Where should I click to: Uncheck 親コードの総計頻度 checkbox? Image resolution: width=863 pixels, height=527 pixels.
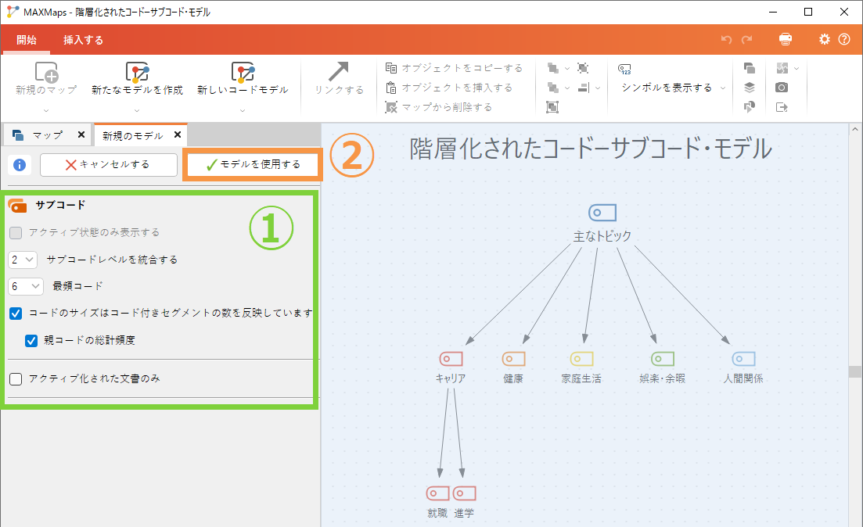[x=31, y=340]
